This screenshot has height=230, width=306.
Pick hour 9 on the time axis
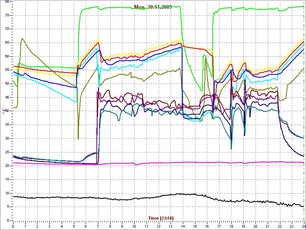[122, 225]
